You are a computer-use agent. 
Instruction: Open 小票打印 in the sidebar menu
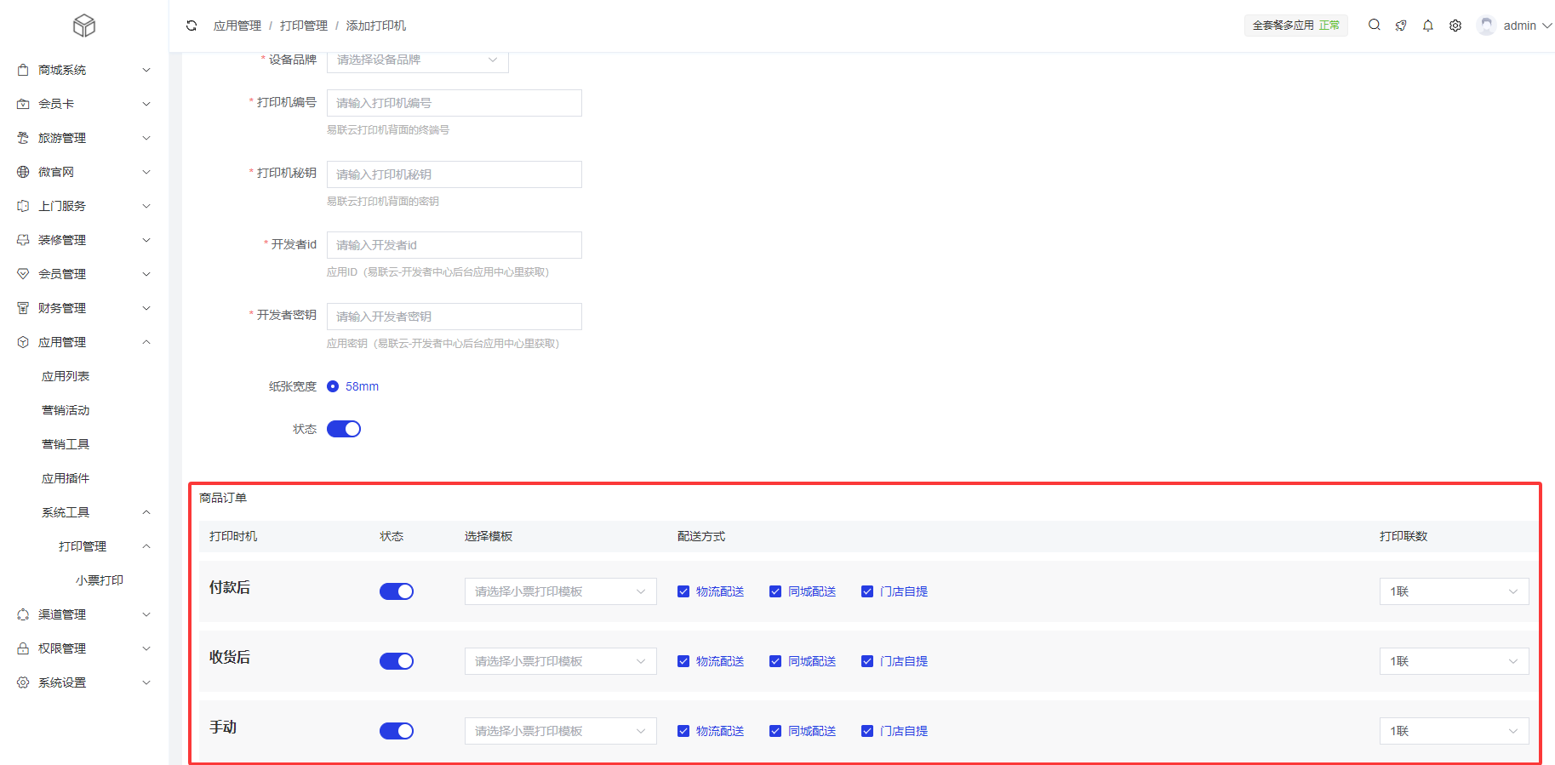click(100, 580)
